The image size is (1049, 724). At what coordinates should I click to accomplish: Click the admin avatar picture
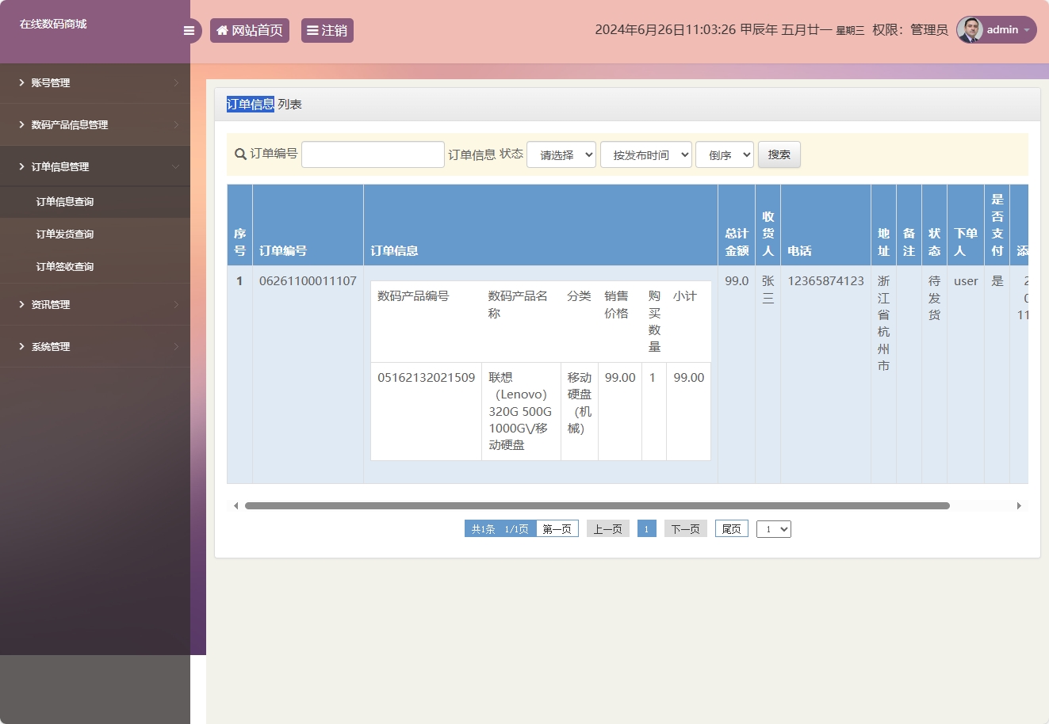point(969,30)
